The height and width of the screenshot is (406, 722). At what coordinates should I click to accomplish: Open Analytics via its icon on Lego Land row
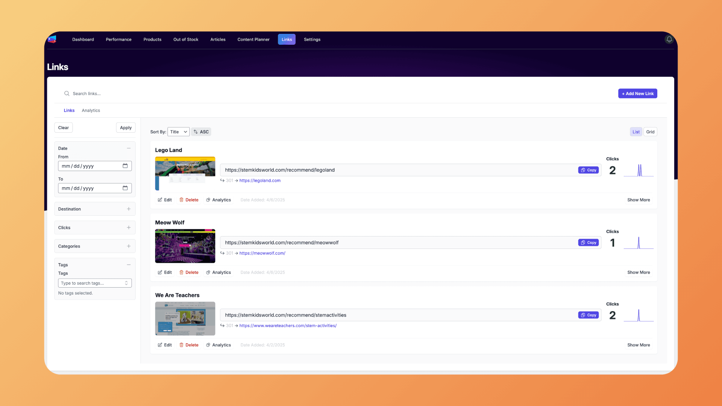(x=208, y=200)
